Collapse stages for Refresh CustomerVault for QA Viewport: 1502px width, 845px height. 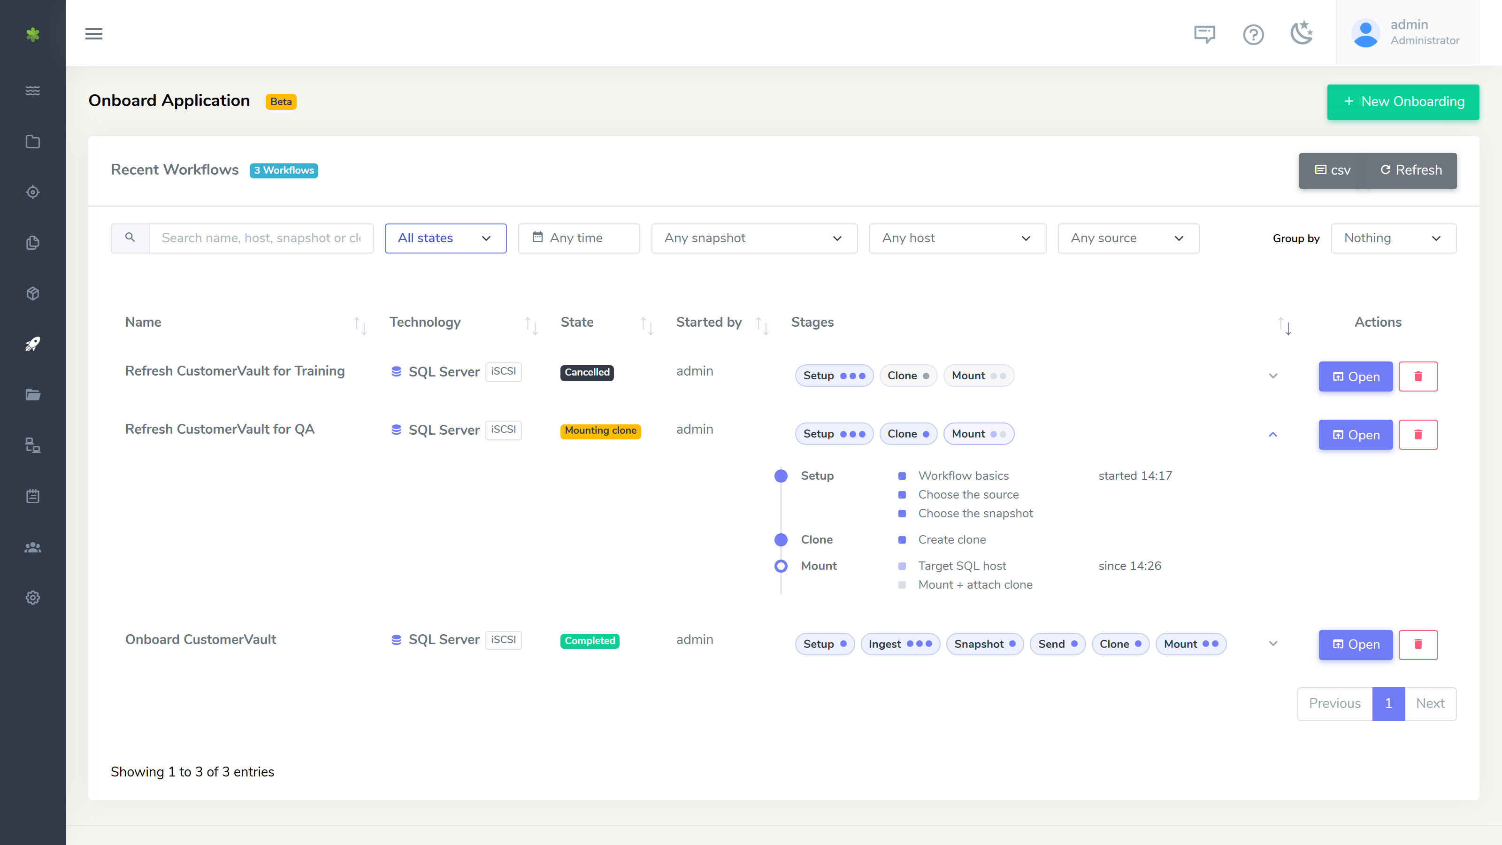[x=1273, y=434]
